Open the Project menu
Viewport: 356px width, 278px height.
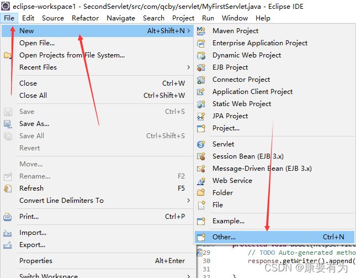[183, 18]
